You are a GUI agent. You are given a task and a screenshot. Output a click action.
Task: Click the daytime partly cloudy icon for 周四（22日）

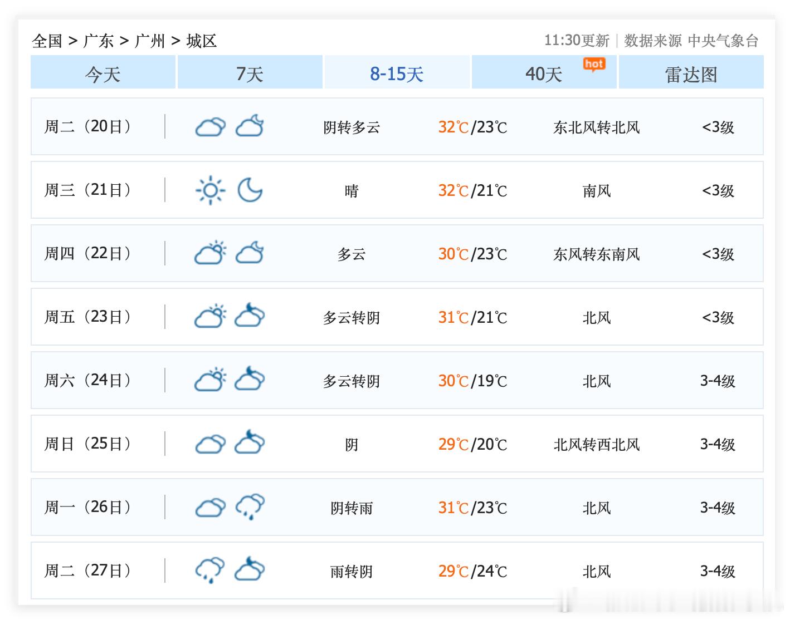[x=210, y=253]
